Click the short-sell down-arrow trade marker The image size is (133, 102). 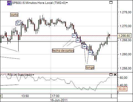[19, 22]
